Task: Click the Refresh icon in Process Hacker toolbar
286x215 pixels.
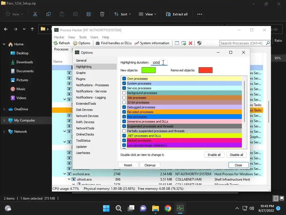Action: (56, 43)
